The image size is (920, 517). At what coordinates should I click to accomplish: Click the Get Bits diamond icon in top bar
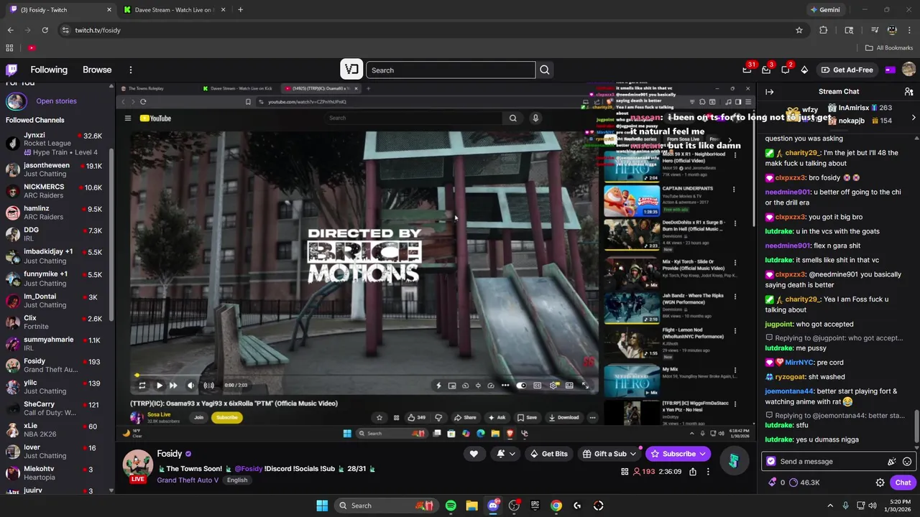[x=804, y=70]
